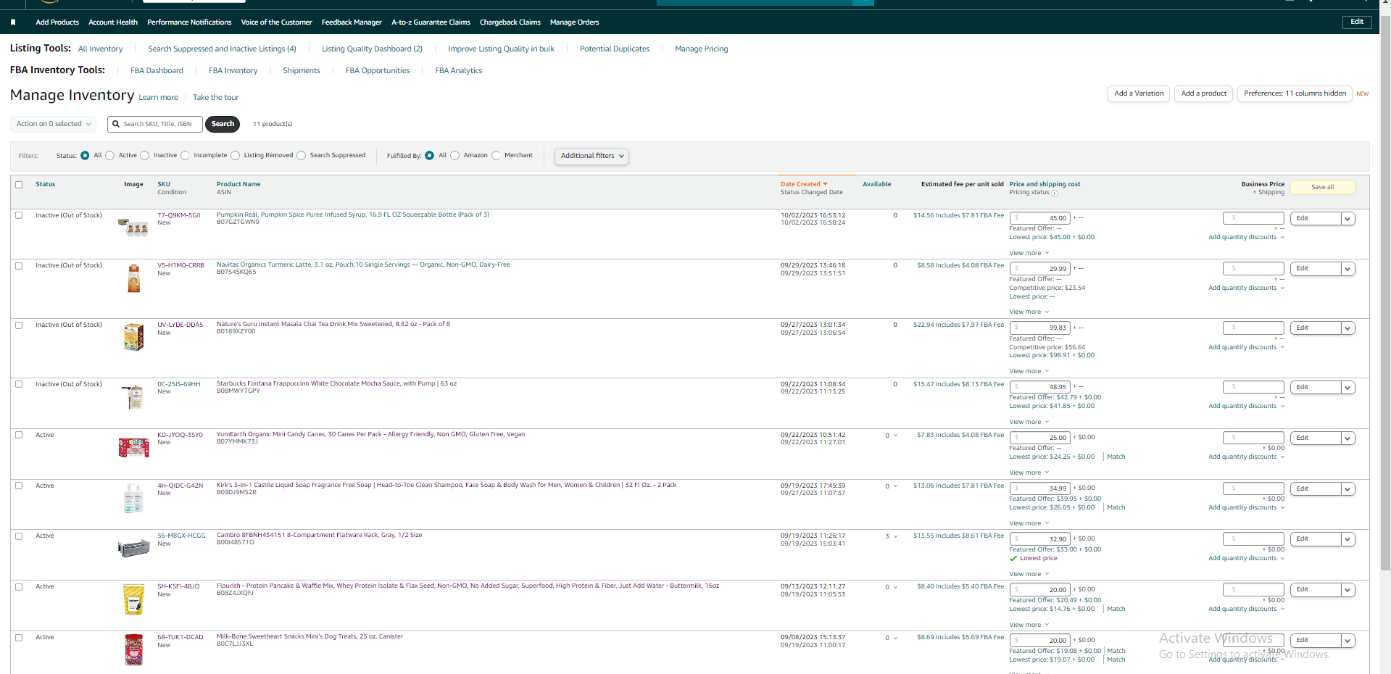Click the Pricing status info icon
This screenshot has width=1391, height=674.
click(x=1055, y=193)
